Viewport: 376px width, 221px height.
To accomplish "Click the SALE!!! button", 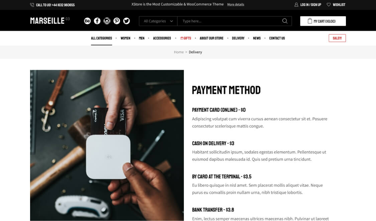I will (337, 38).
